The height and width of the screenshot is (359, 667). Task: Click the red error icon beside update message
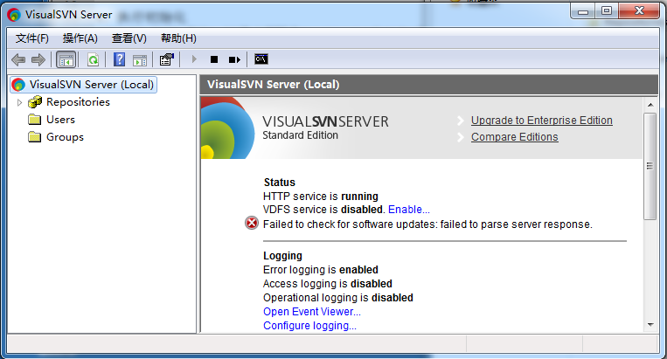coord(252,223)
